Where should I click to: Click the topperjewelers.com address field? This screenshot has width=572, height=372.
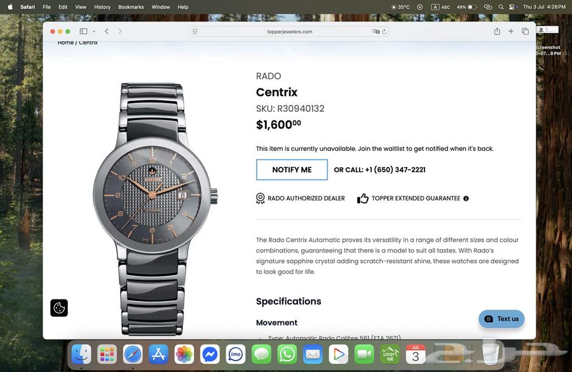tap(289, 32)
